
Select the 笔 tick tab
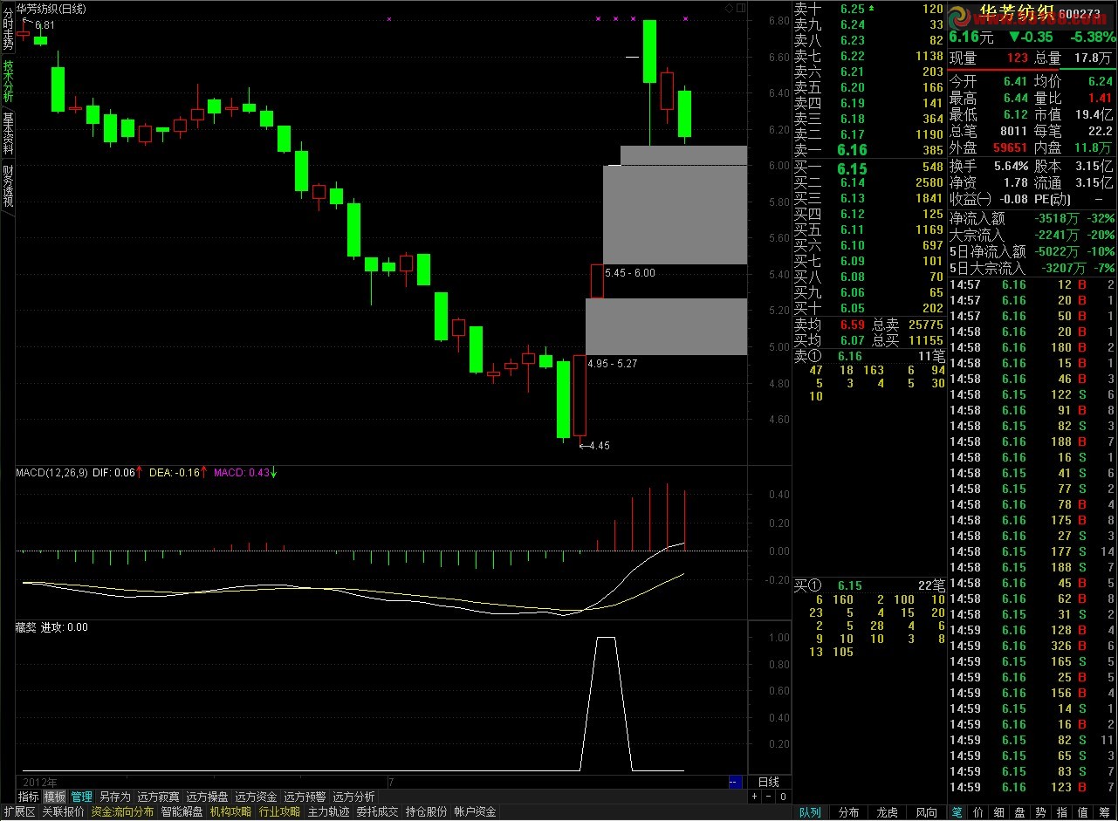pyautogui.click(x=957, y=812)
